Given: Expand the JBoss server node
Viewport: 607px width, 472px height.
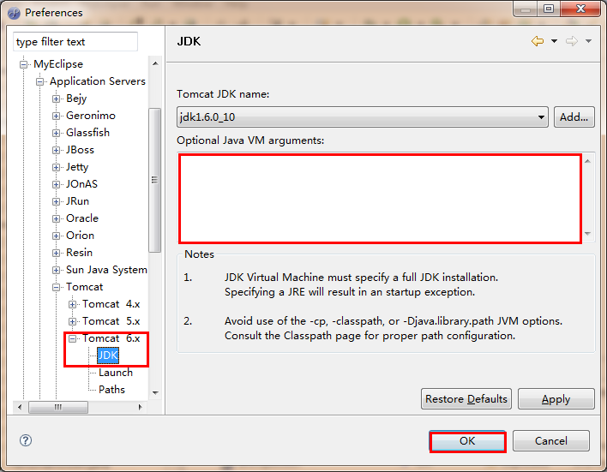Looking at the screenshot, I should (56, 150).
